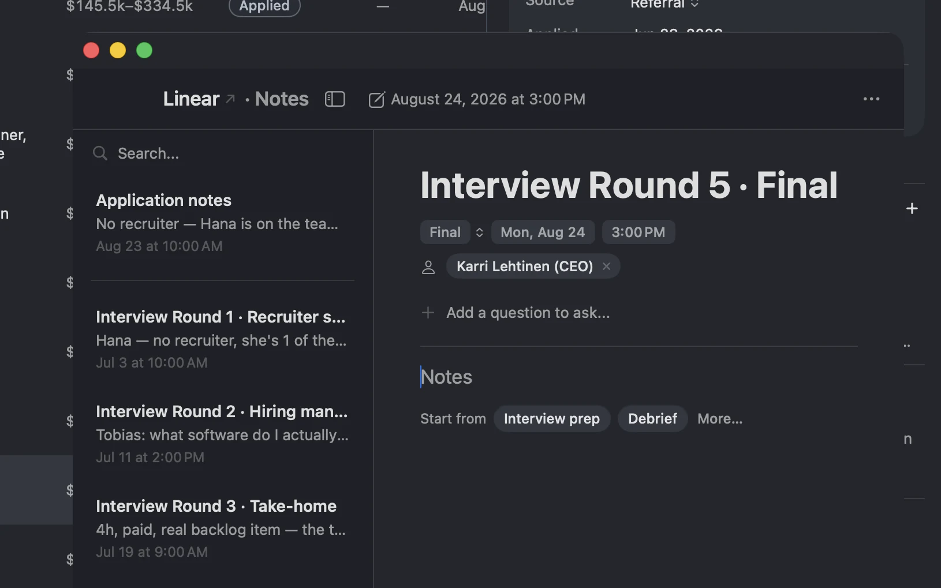Remove Karri Lehtinen (CEO) interviewer chip

click(x=606, y=266)
